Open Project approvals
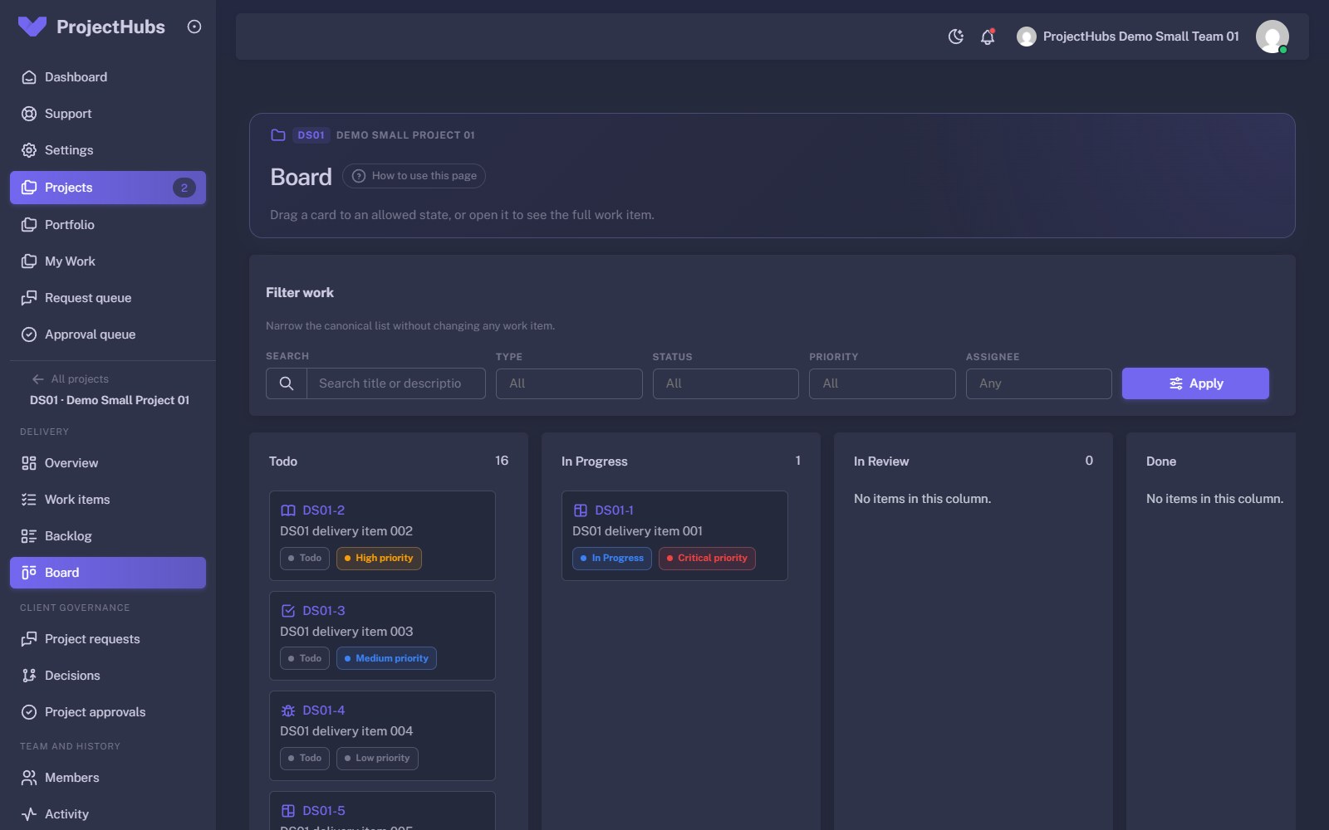Image resolution: width=1329 pixels, height=830 pixels. click(x=108, y=712)
